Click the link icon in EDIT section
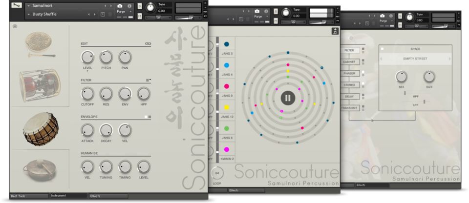469x203 pixels. tap(148, 44)
